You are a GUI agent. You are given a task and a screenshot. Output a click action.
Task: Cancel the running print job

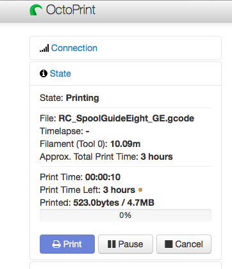coord(184,244)
